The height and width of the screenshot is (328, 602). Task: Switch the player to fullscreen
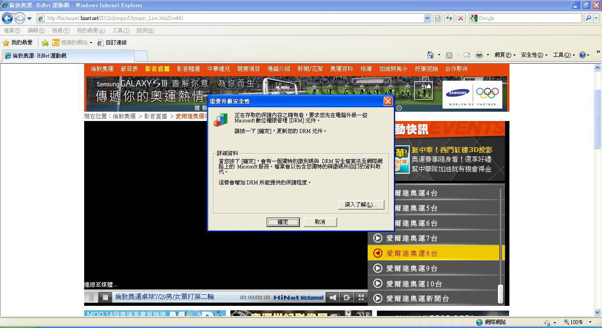click(361, 297)
